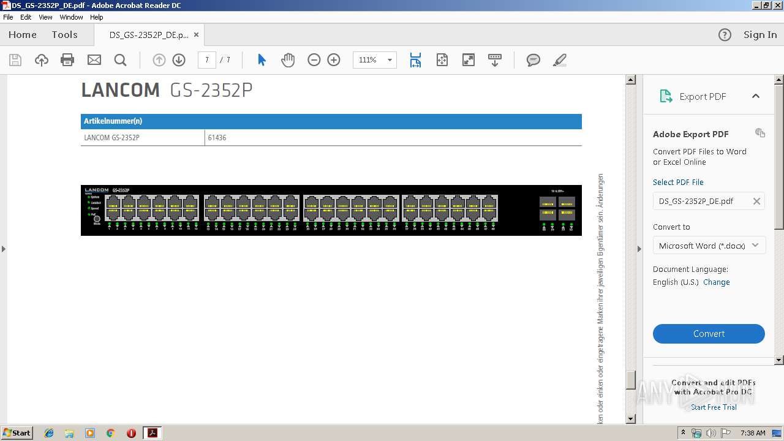784x441 pixels.
Task: Click right panel scrollbar down arrow
Action: click(779, 360)
